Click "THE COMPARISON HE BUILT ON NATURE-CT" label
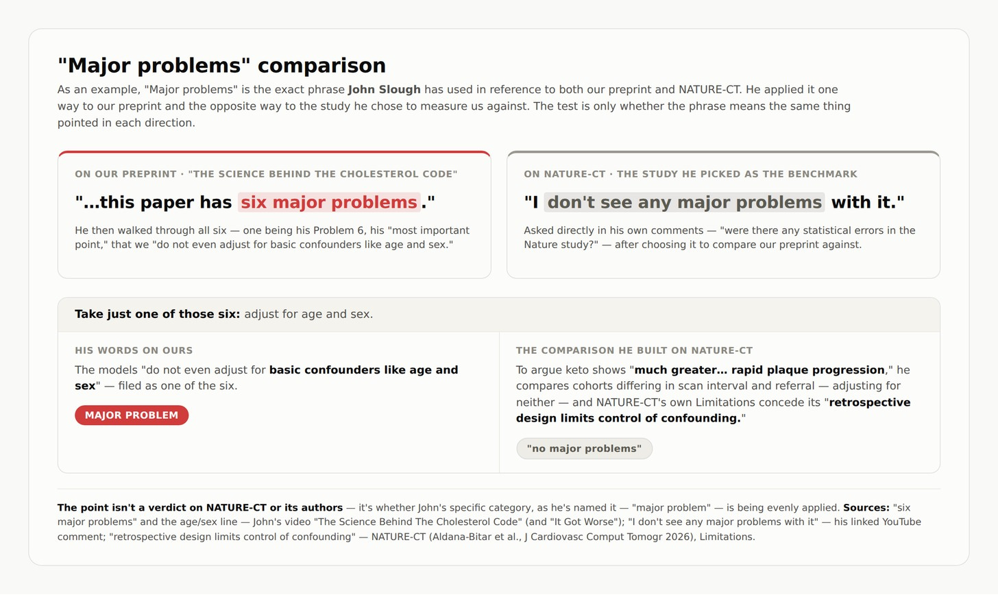Image resolution: width=998 pixels, height=595 pixels. (x=634, y=350)
